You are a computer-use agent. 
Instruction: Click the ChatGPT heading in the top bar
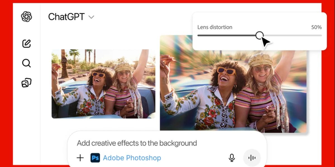pyautogui.click(x=67, y=17)
